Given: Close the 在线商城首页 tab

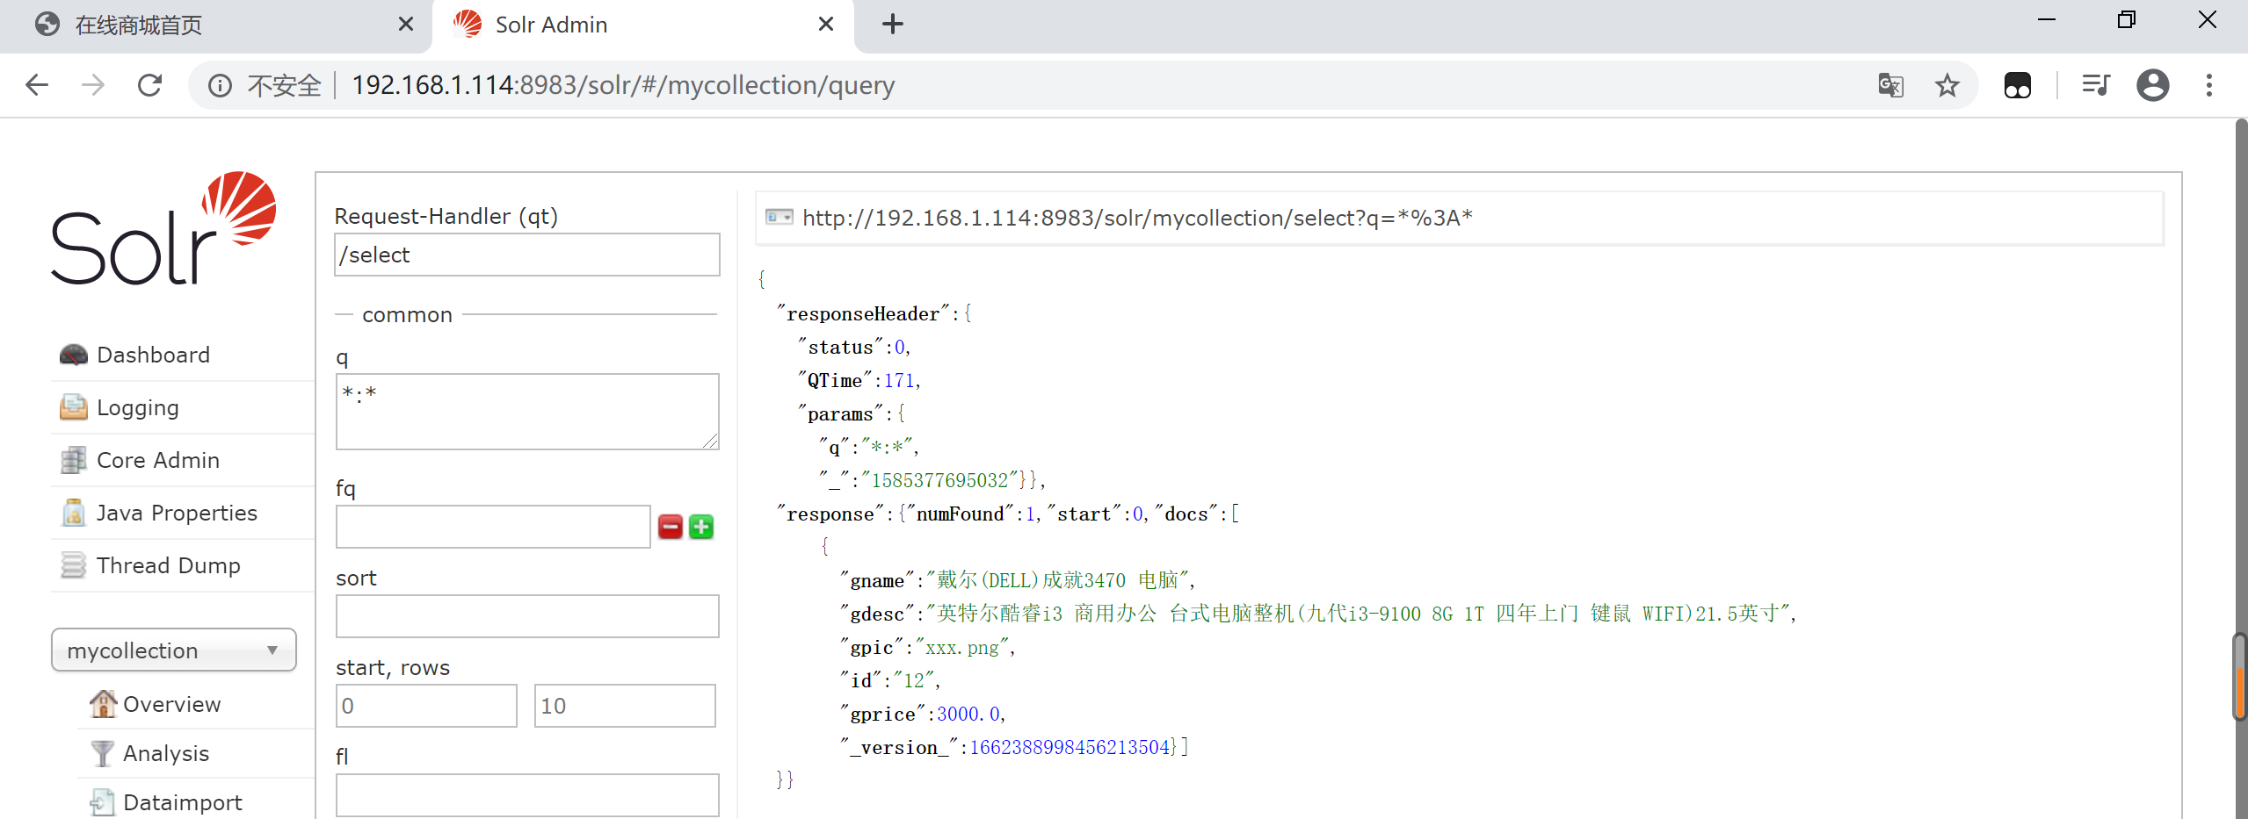Looking at the screenshot, I should pos(405,25).
